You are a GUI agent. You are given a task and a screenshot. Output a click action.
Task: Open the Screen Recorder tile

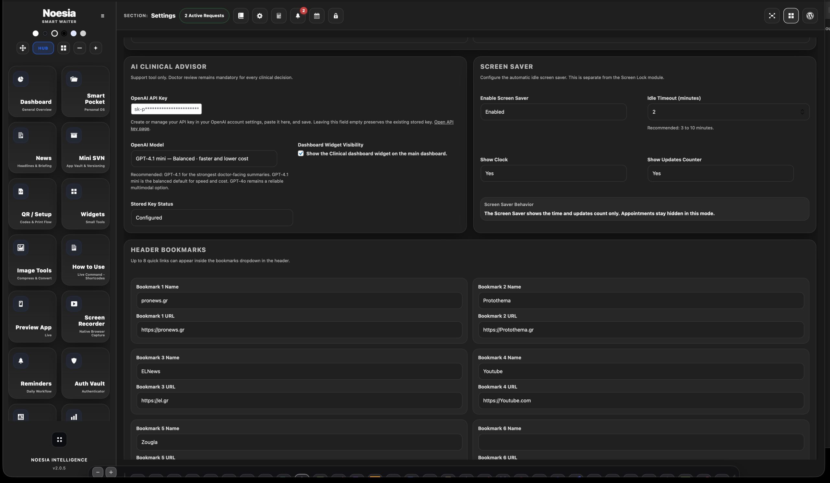click(x=85, y=316)
